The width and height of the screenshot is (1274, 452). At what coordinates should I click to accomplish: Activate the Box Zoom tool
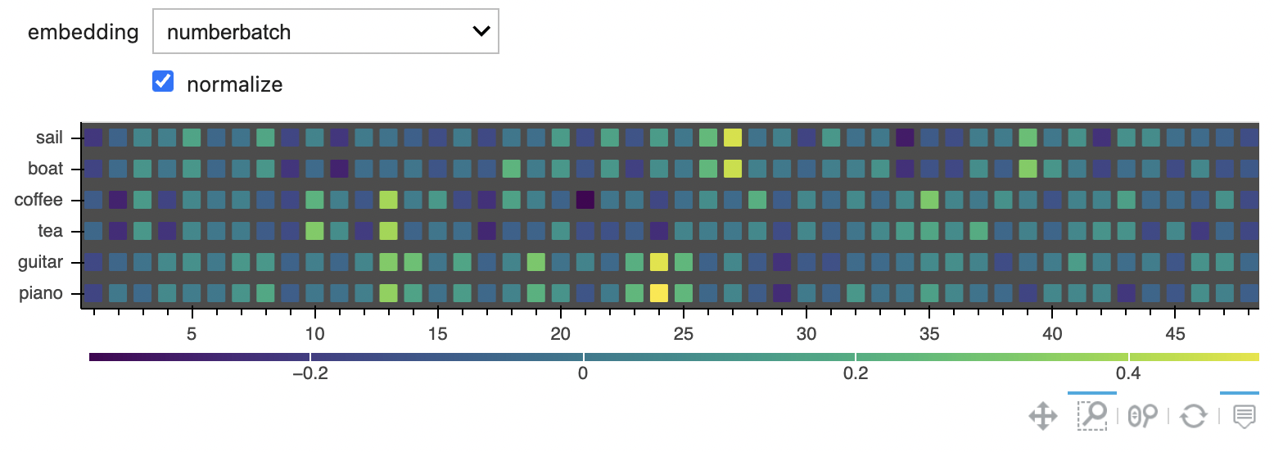1092,416
